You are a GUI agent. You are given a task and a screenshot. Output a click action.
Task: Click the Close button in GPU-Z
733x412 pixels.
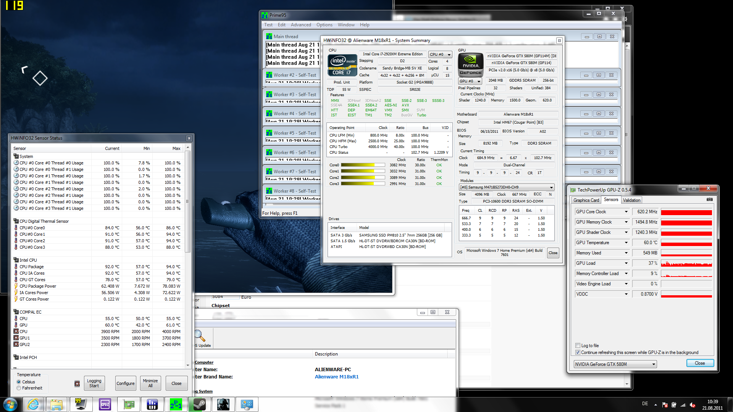coord(700,363)
